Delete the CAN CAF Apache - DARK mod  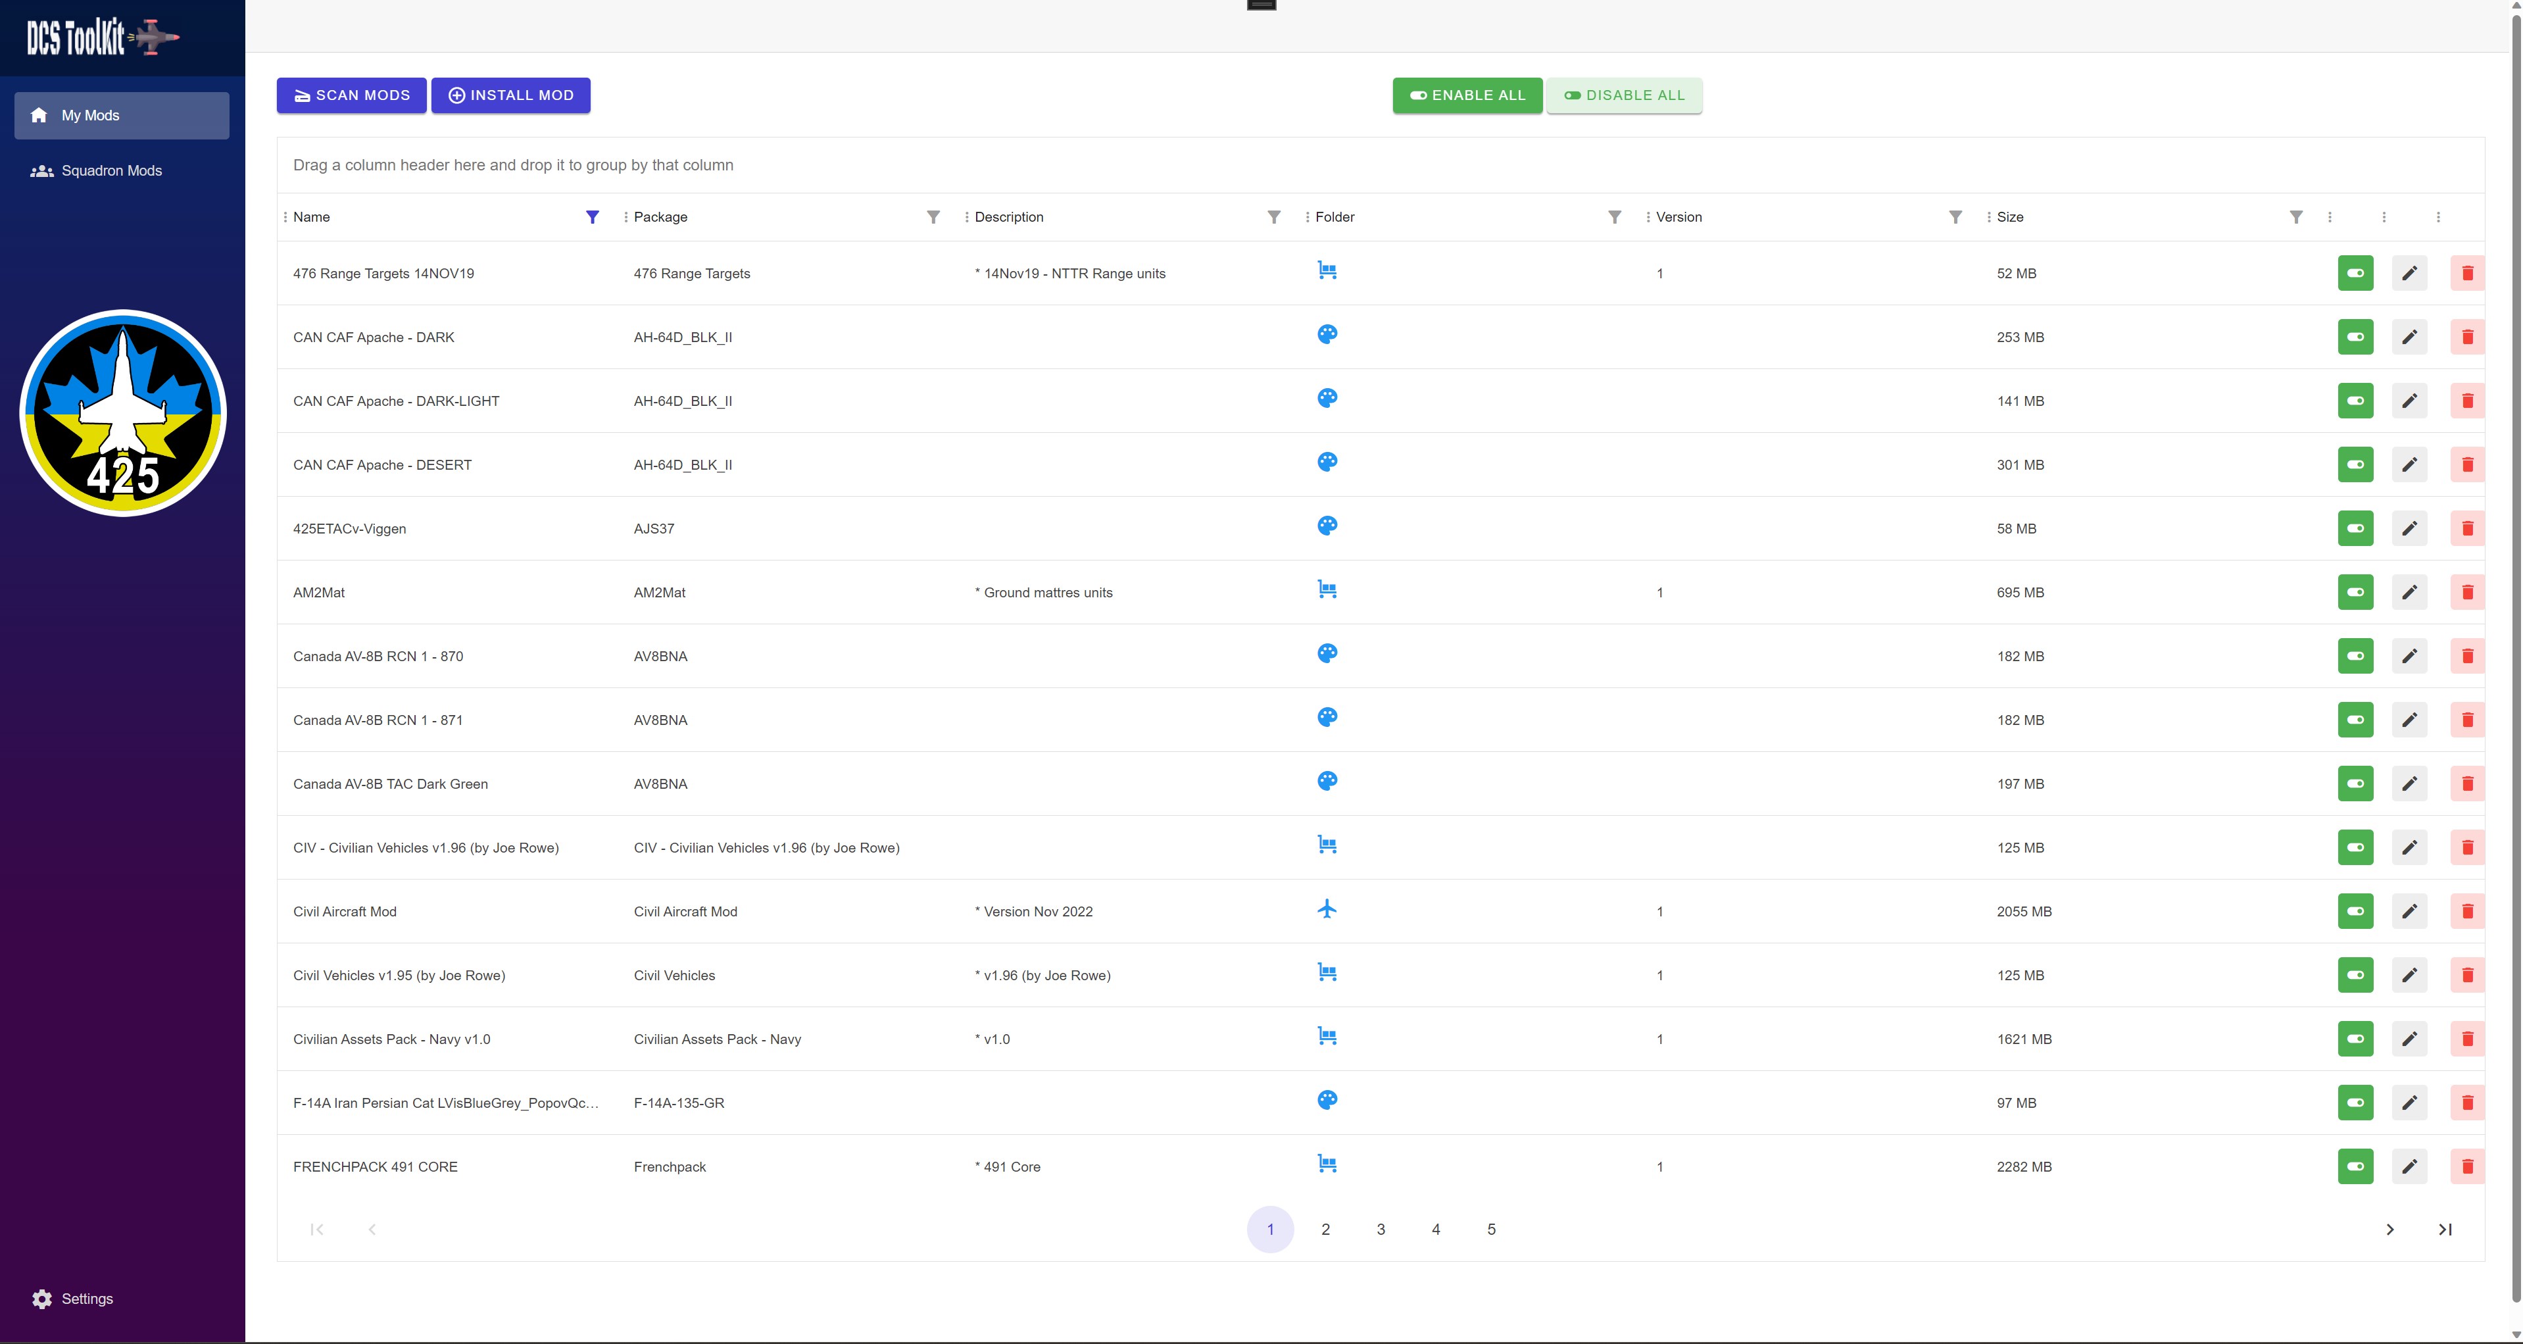click(2467, 337)
